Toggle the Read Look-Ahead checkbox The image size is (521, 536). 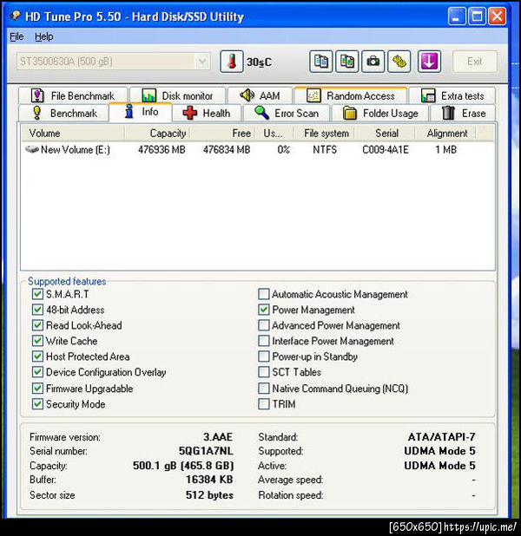point(37,325)
